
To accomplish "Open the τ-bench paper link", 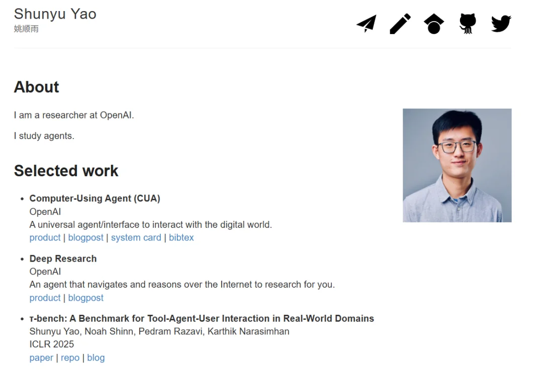I will tap(41, 357).
